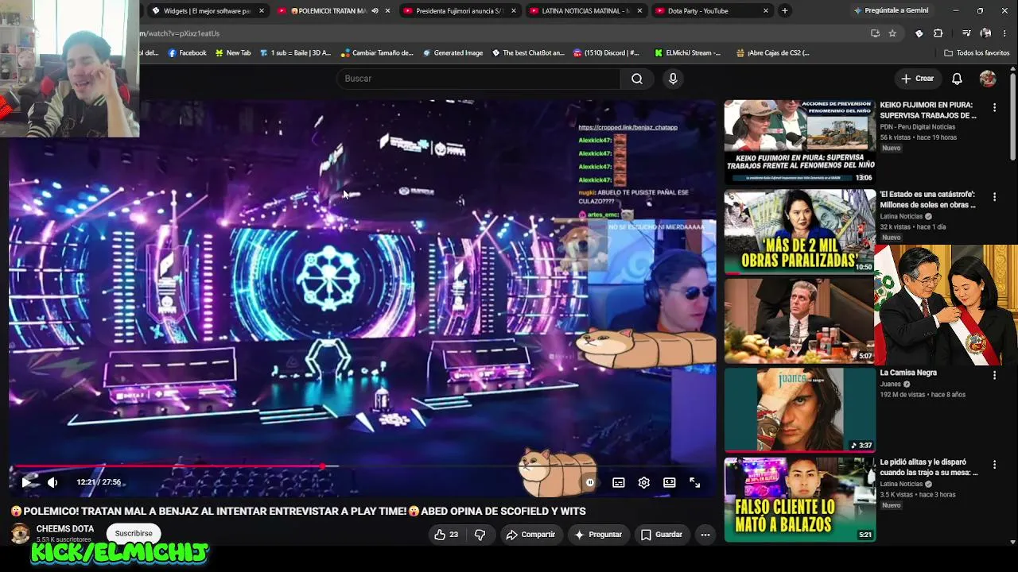Open the MÁS DE 2 MIL OBRAS PARALIZADAS thumbnail
1018x572 pixels.
(799, 231)
